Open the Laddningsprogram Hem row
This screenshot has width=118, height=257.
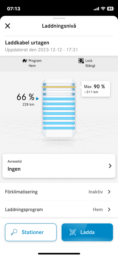coord(59,210)
